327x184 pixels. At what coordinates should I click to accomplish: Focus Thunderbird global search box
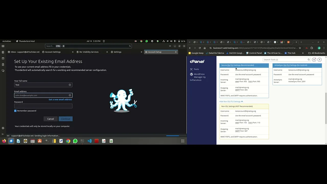tap(88, 46)
